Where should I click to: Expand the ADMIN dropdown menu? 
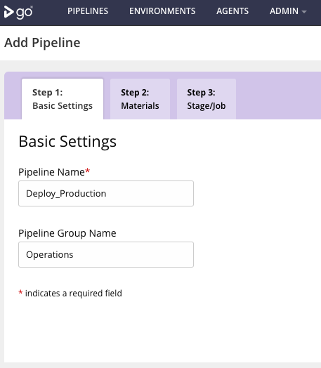[x=288, y=11]
